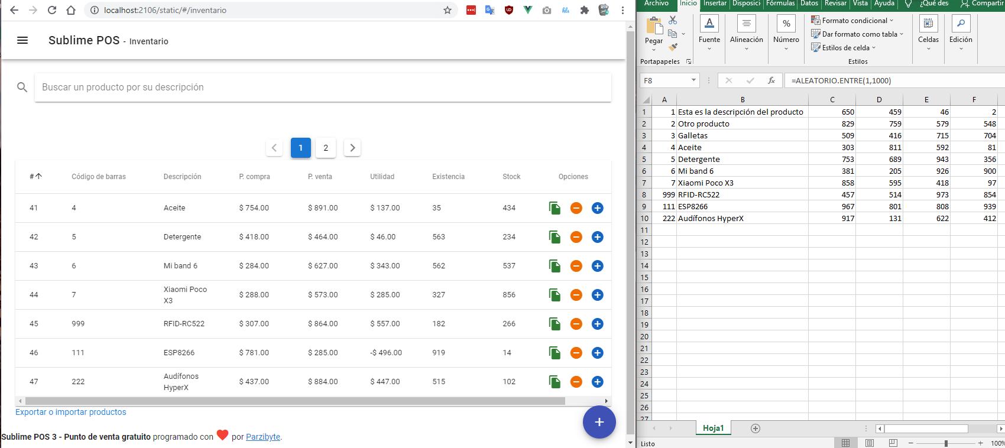Open Exportar o importar productos link
1005x448 pixels.
pos(71,412)
